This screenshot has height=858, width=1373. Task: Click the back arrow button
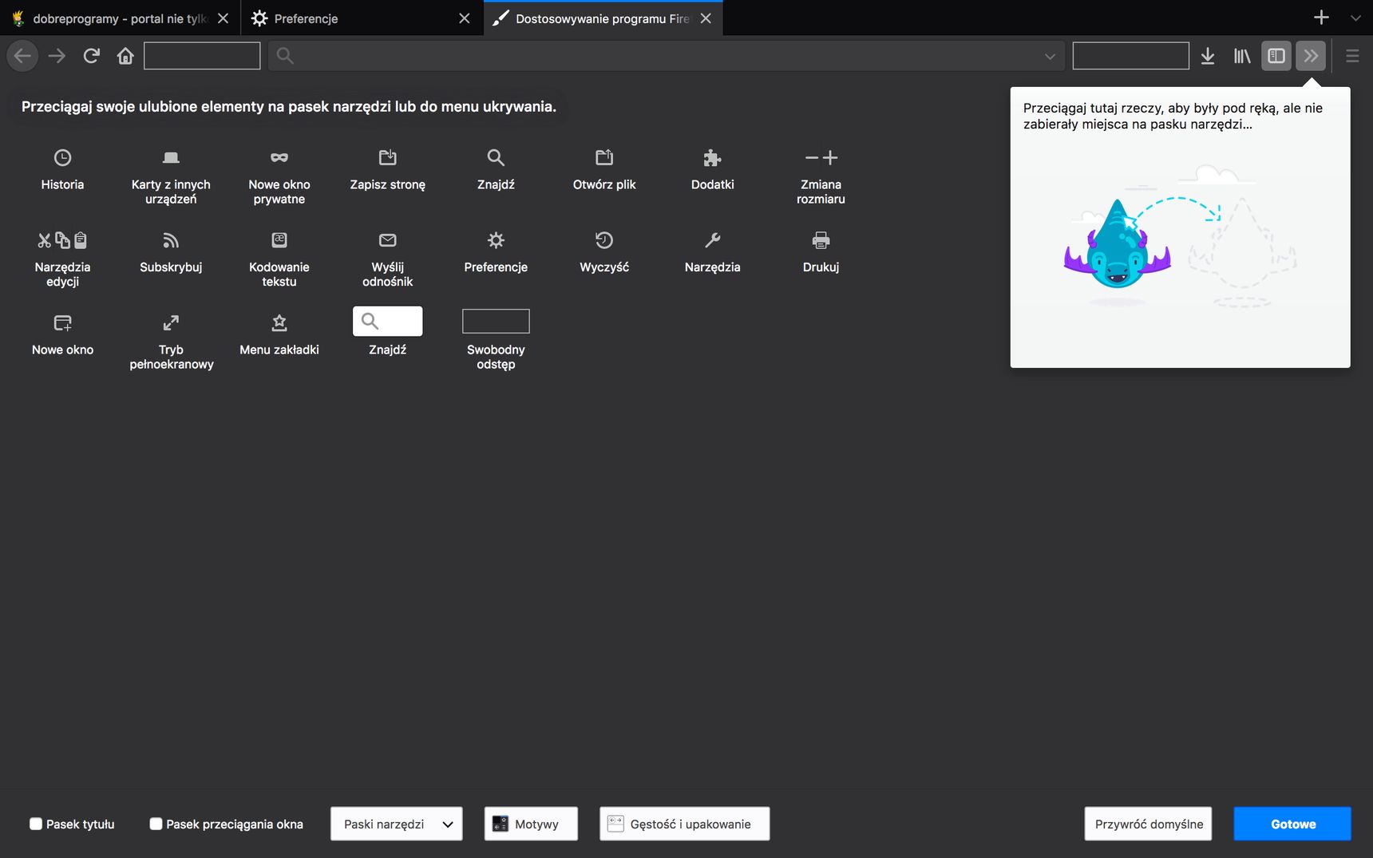tap(23, 56)
